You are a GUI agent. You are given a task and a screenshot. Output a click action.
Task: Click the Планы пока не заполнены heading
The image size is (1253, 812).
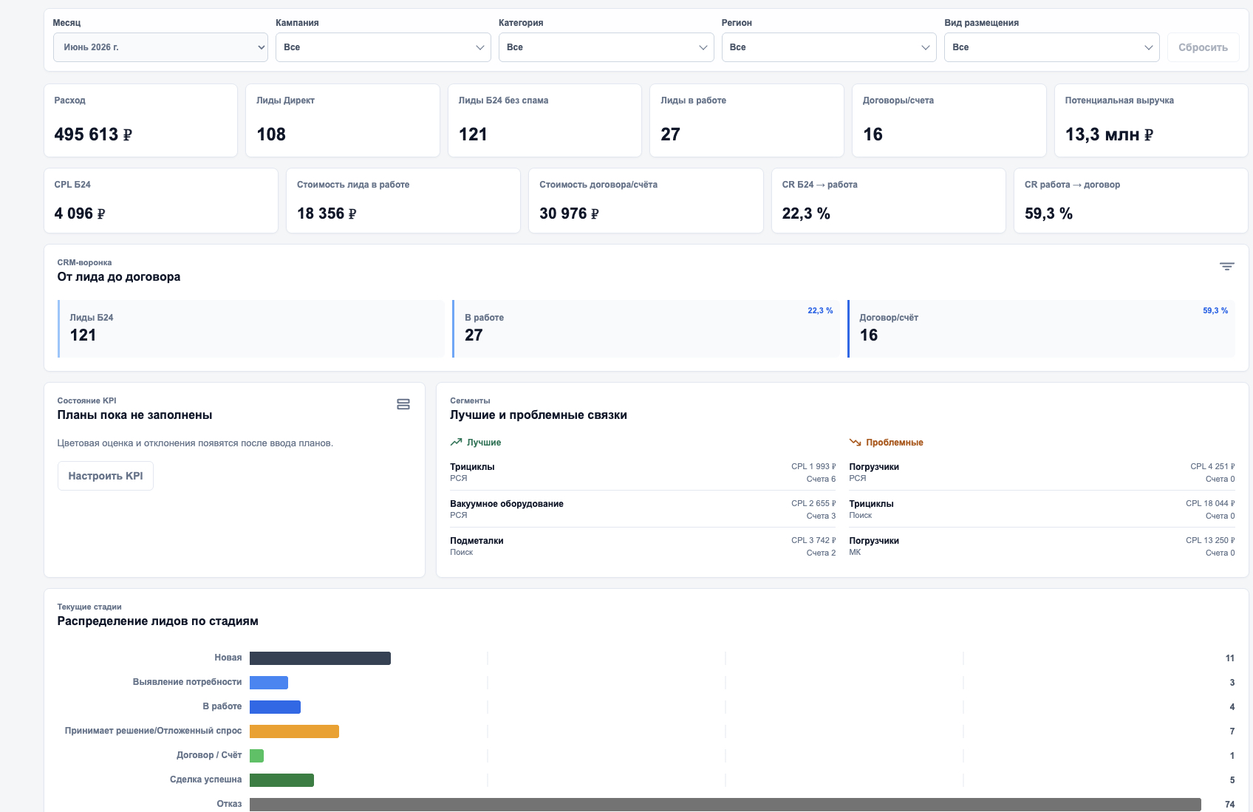134,415
